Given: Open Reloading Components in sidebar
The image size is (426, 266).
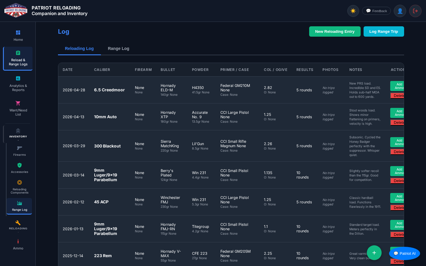Looking at the screenshot, I should coord(20,187).
